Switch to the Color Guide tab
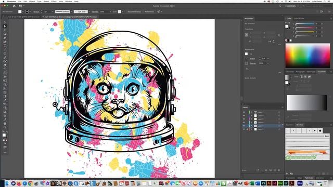 click(299, 19)
